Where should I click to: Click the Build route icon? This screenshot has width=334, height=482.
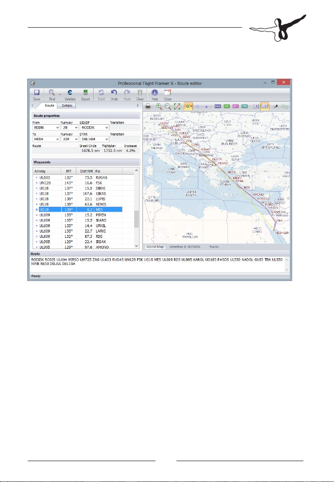click(101, 93)
